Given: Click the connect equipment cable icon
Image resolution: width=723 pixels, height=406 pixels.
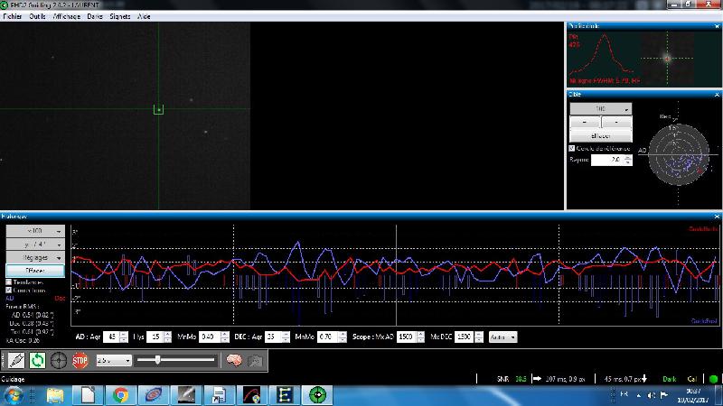Looking at the screenshot, I should [16, 360].
